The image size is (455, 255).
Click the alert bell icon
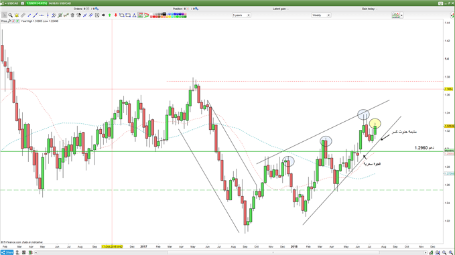(17, 15)
